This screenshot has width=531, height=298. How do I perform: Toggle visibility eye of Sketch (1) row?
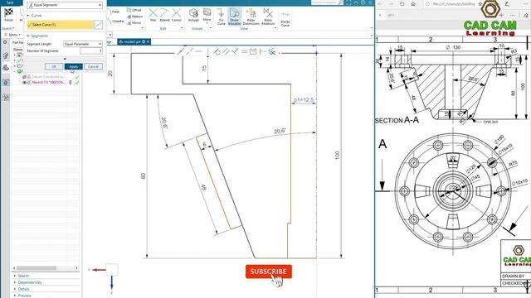pos(24,83)
